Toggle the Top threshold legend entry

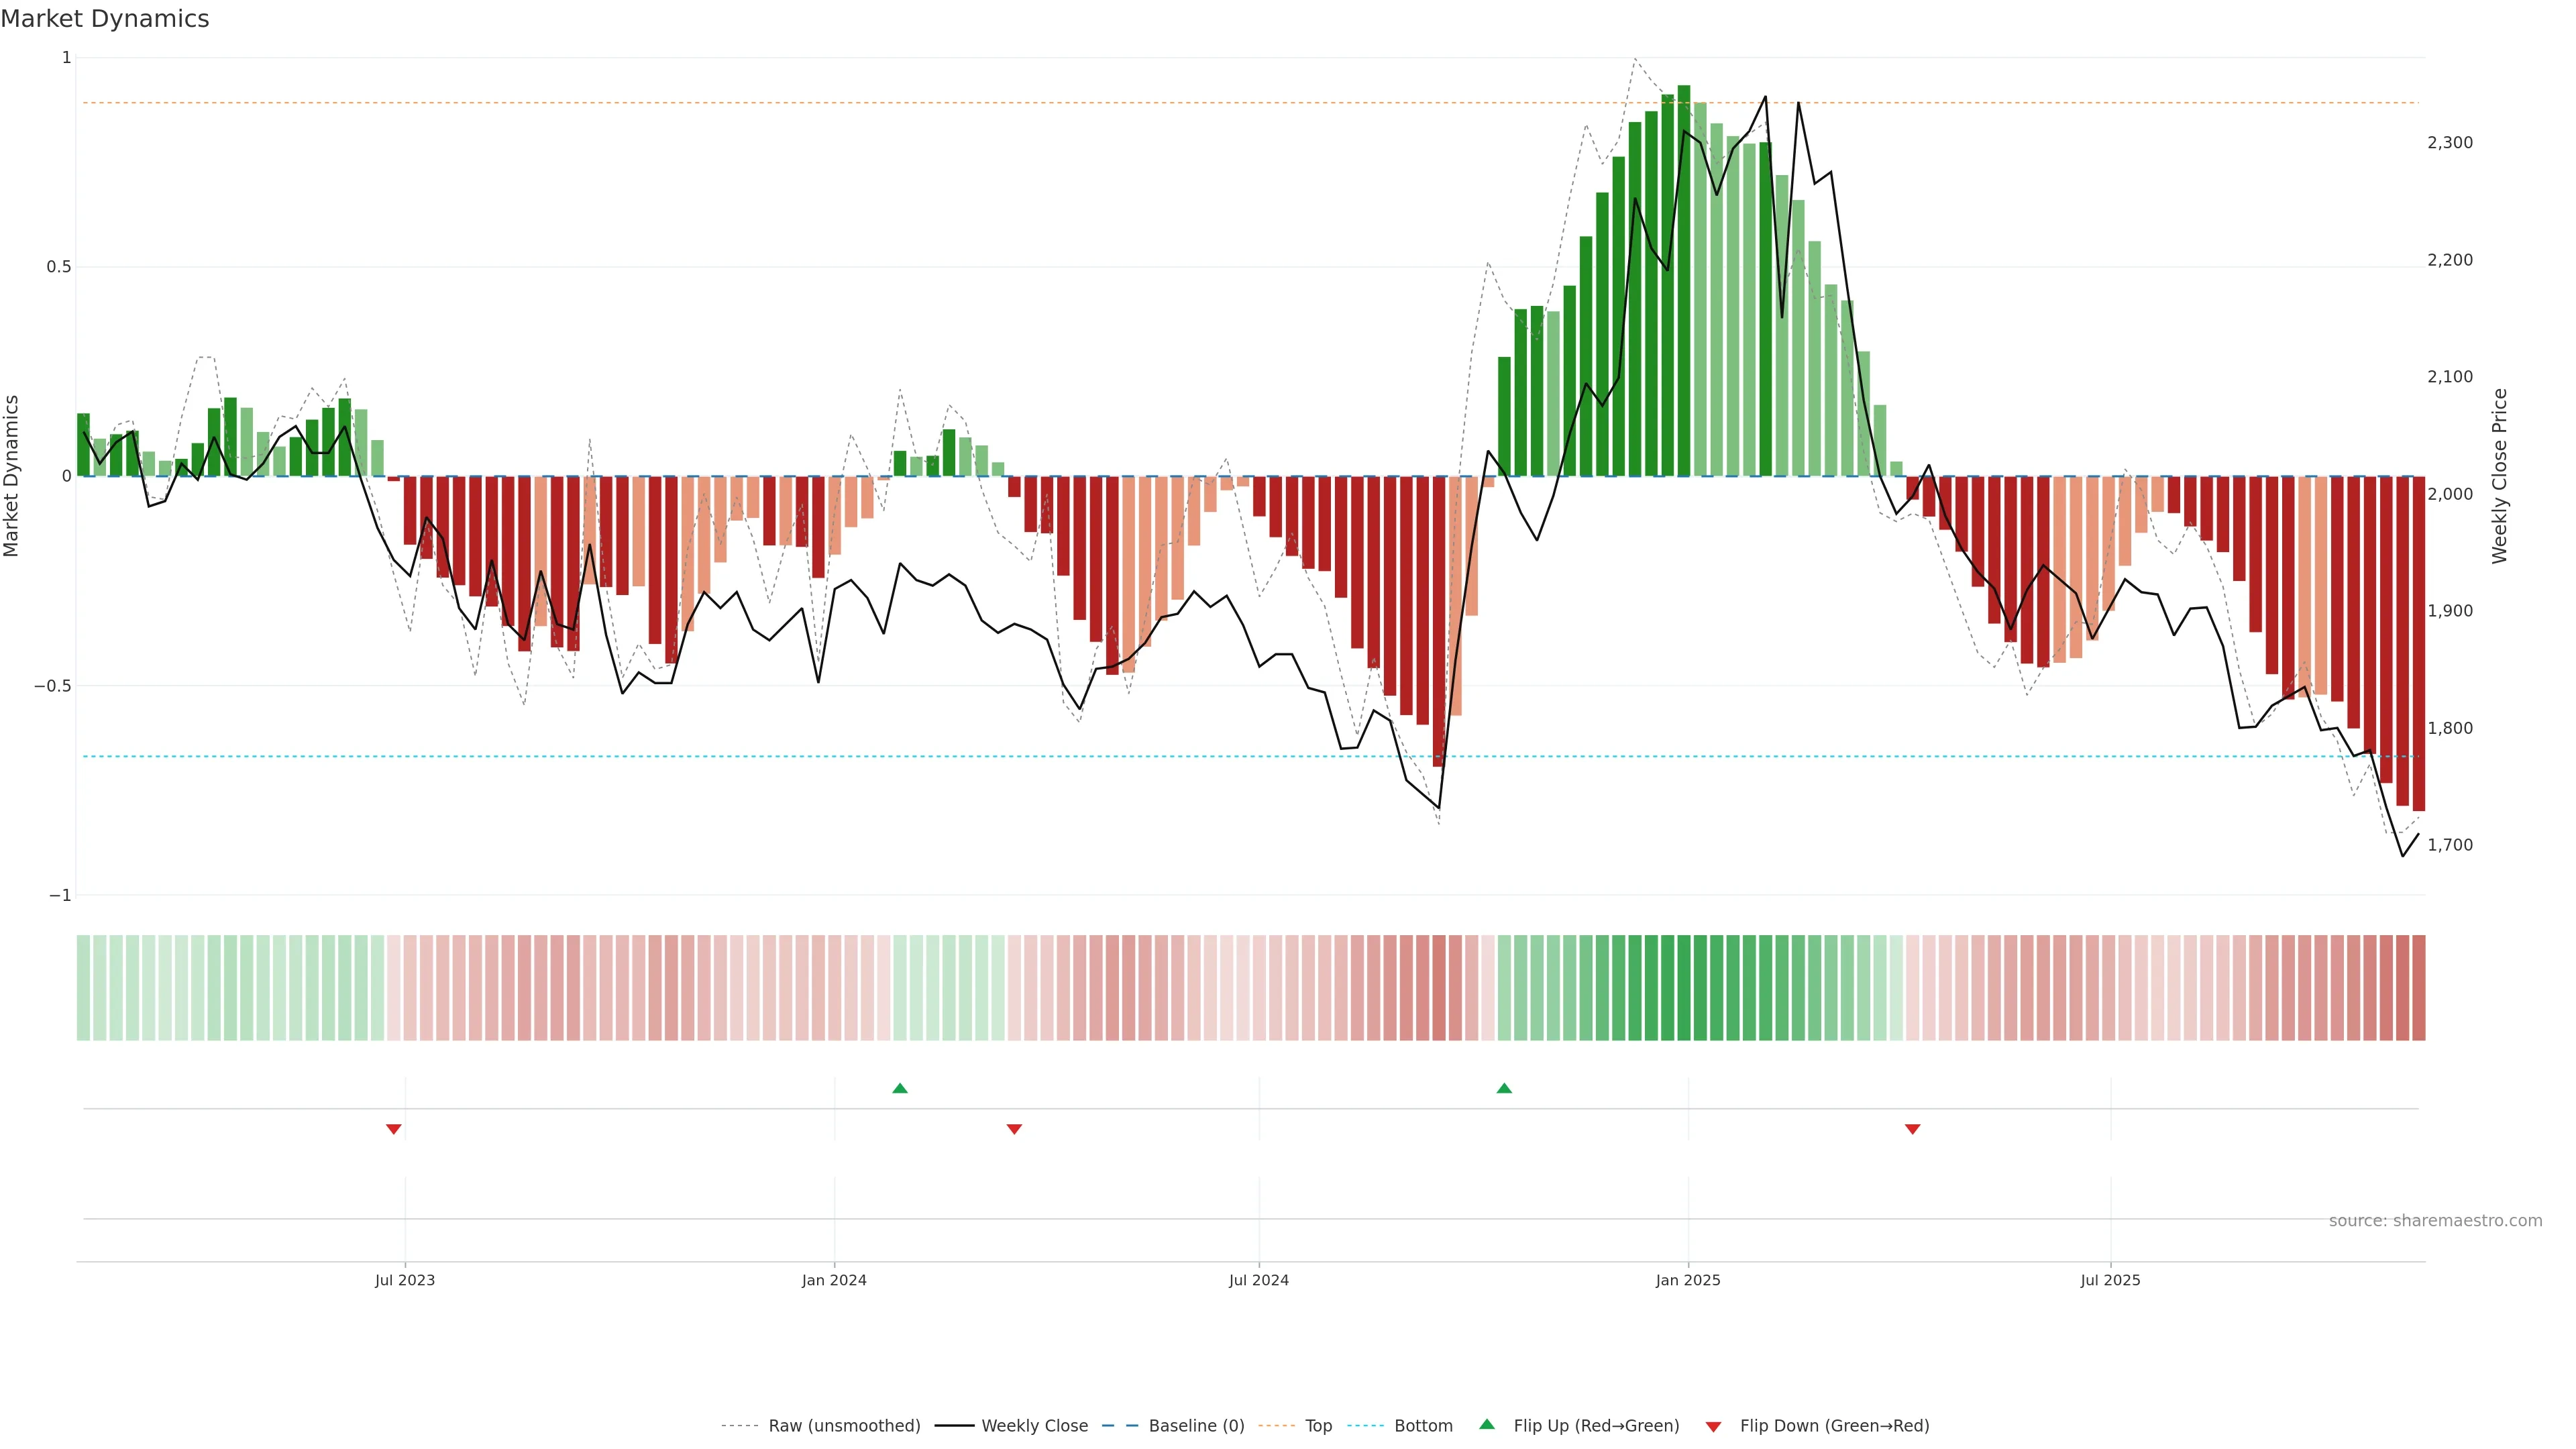1318,1426
